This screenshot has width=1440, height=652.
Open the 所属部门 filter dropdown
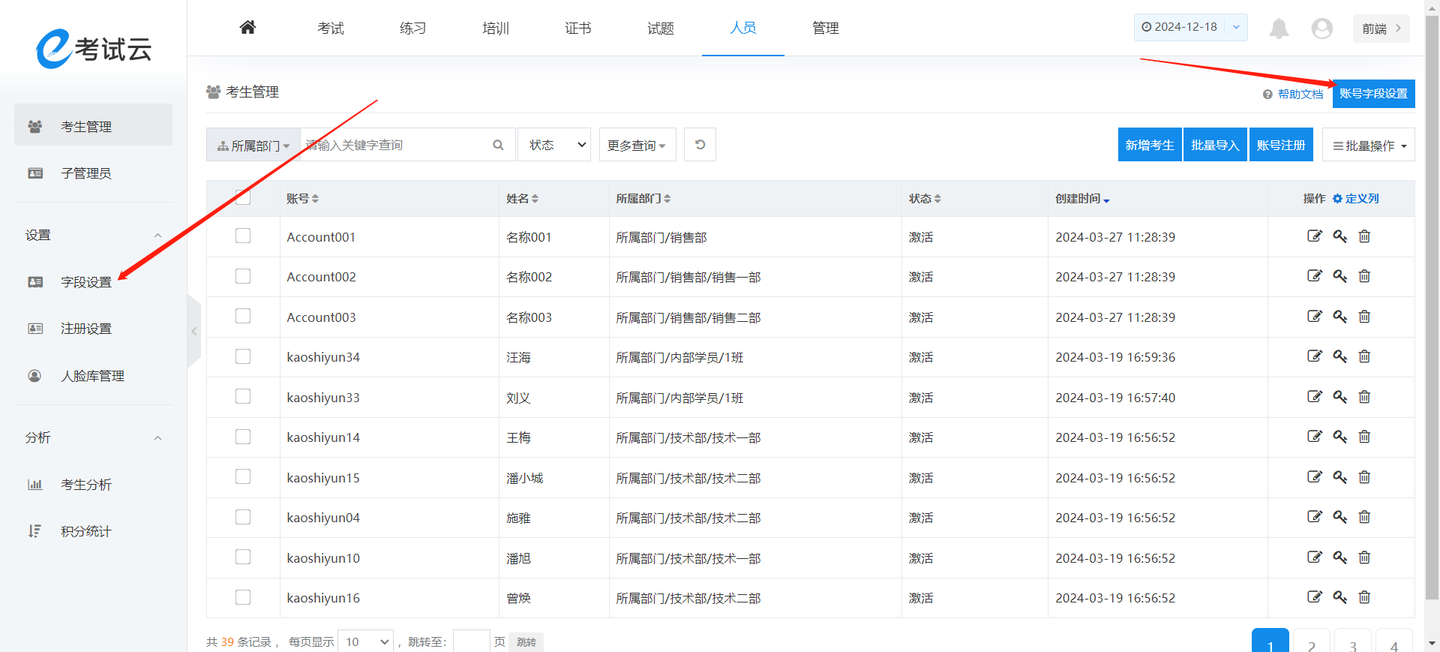click(253, 146)
